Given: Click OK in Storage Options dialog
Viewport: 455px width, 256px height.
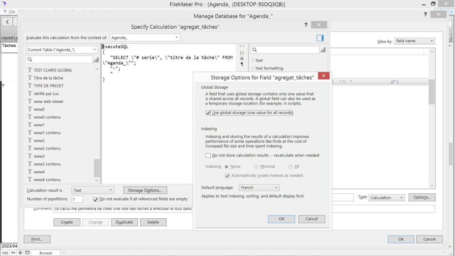Looking at the screenshot, I should point(281,219).
